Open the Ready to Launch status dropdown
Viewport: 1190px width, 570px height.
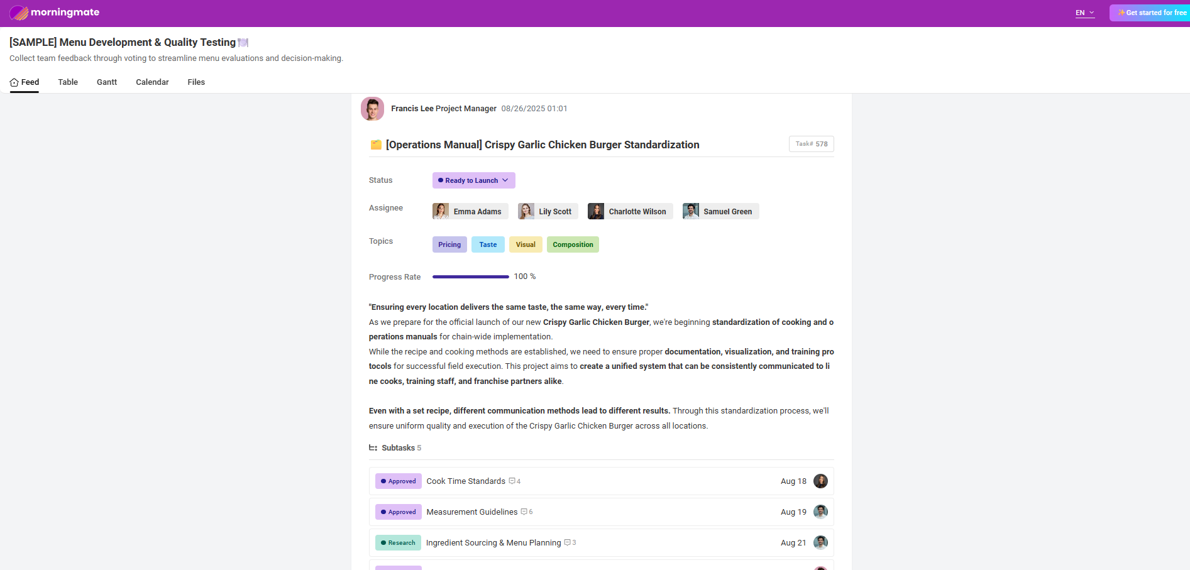(473, 180)
